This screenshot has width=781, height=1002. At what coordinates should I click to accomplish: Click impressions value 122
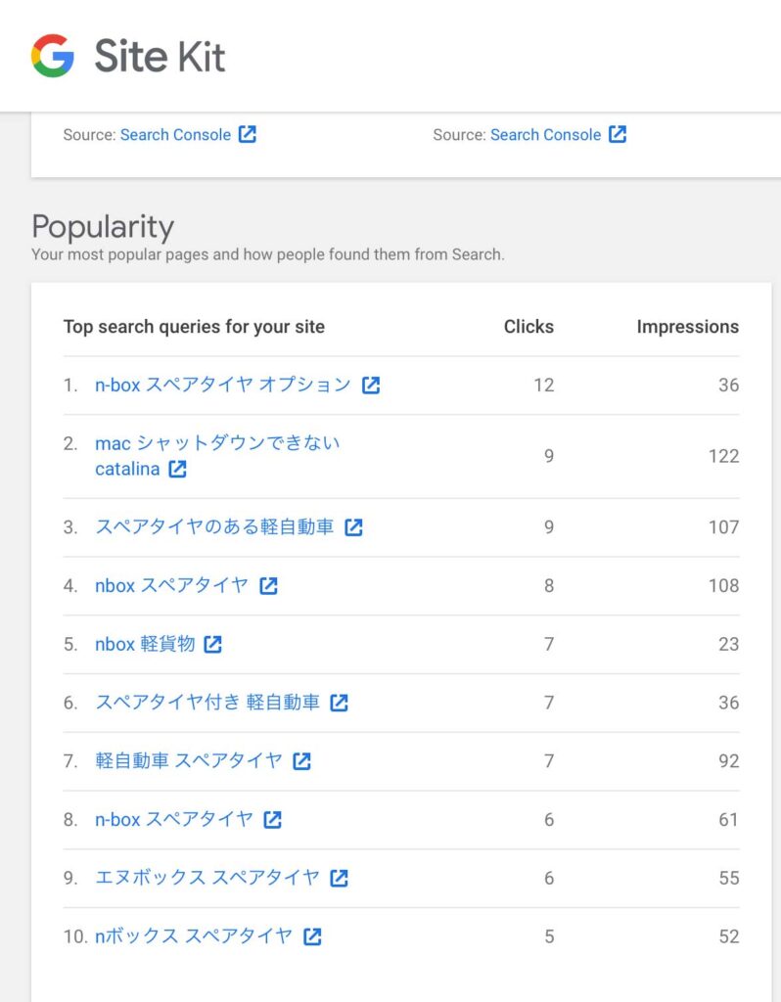coord(723,456)
